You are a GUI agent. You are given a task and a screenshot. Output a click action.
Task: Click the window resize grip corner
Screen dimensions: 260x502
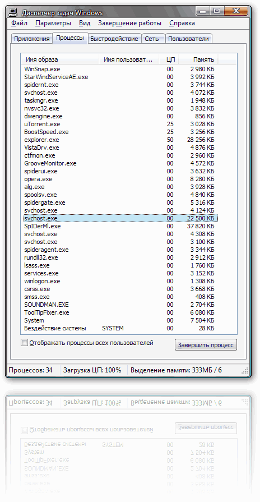[x=245, y=371]
